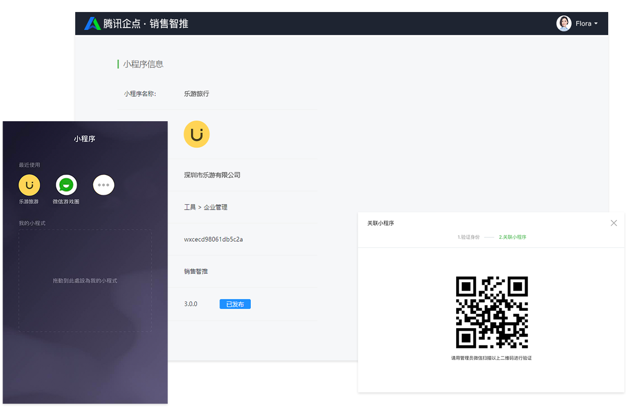
Task: Click company name 深圳市乐游有限公司
Action: coord(212,175)
